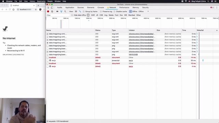
Task: Go back in Chrome browser
Action: (x=2, y=10)
